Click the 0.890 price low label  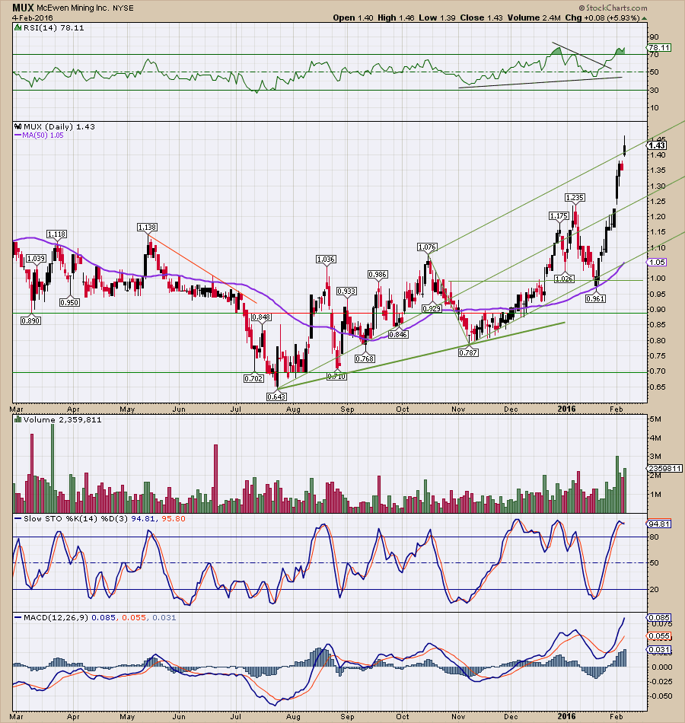point(31,320)
